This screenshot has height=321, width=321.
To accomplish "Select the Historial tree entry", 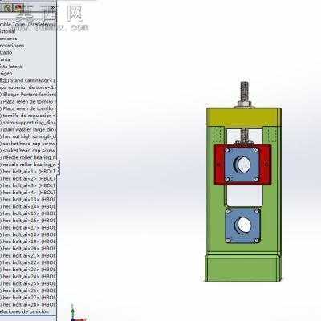I will click(x=8, y=31).
